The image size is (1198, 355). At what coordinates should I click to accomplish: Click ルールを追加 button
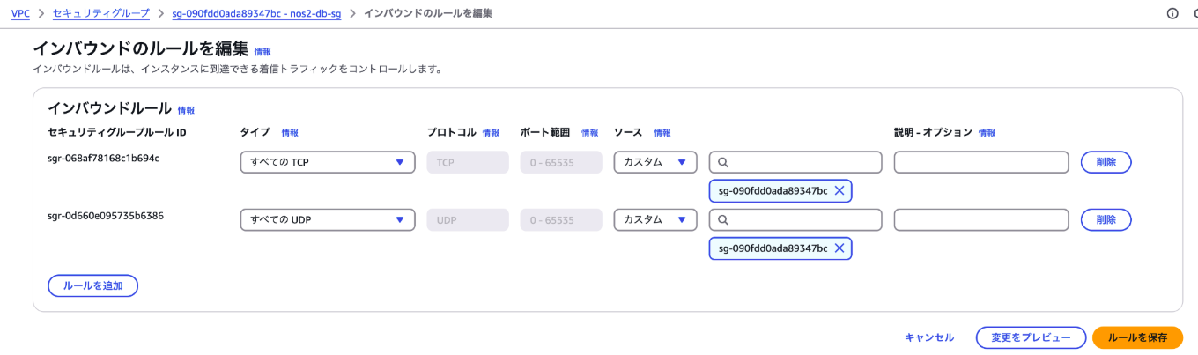pyautogui.click(x=92, y=285)
